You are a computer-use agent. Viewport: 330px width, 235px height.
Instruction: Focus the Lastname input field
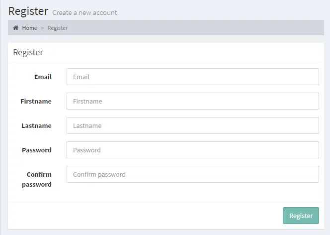point(193,125)
